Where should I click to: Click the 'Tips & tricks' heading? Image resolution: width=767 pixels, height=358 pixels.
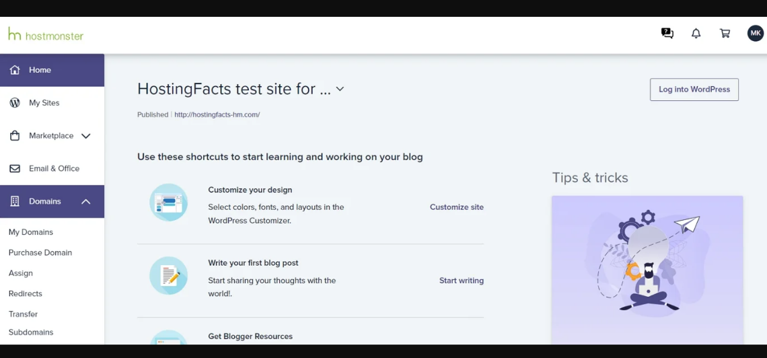click(590, 178)
